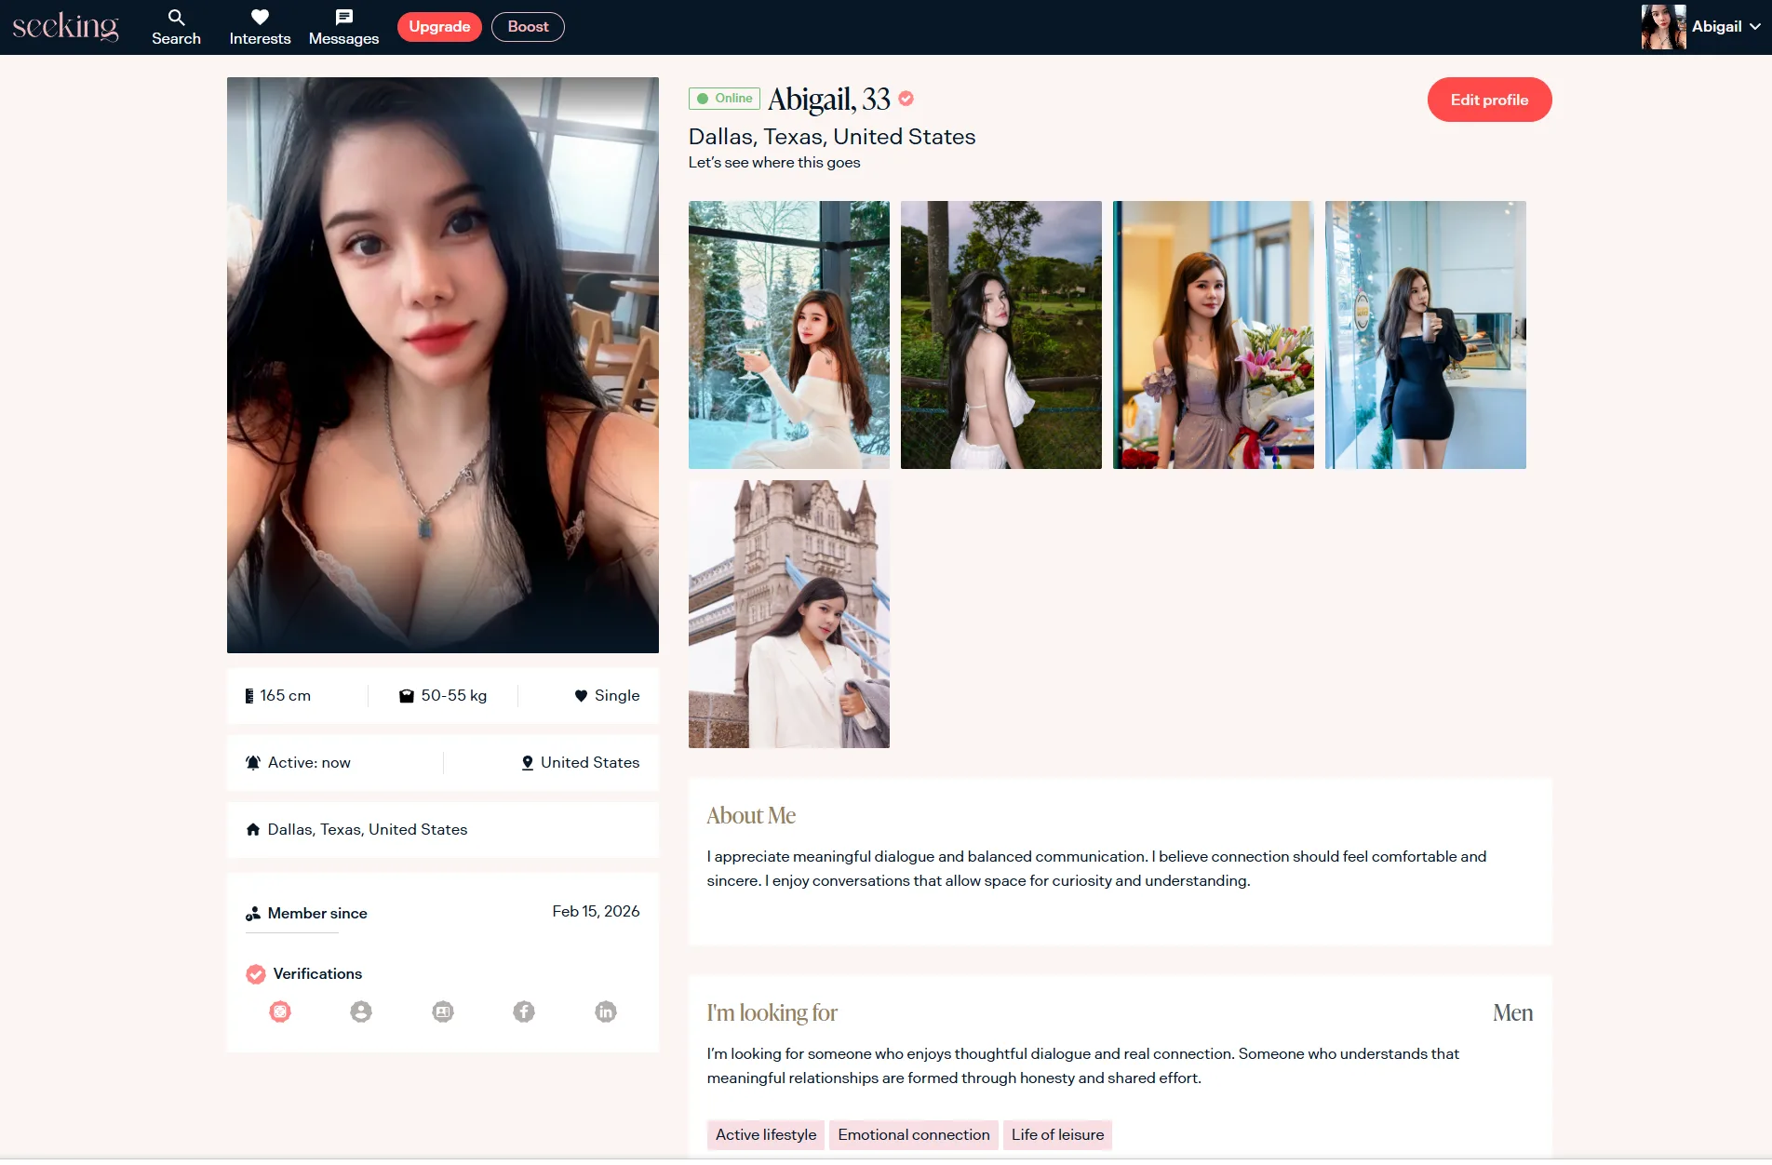Select the Emotional connection tag
The image size is (1772, 1165).
(913, 1134)
